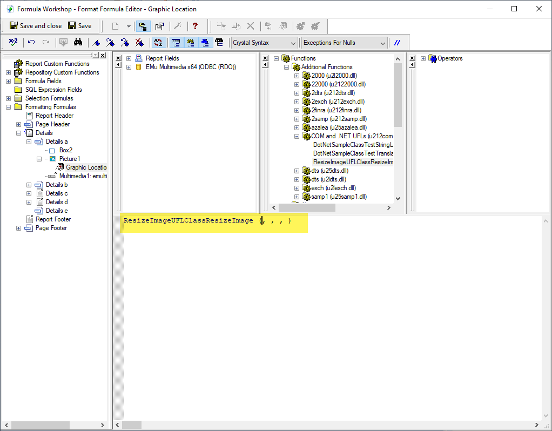The height and width of the screenshot is (431, 552).
Task: Click the Formula Expert wand icon
Action: tap(177, 26)
